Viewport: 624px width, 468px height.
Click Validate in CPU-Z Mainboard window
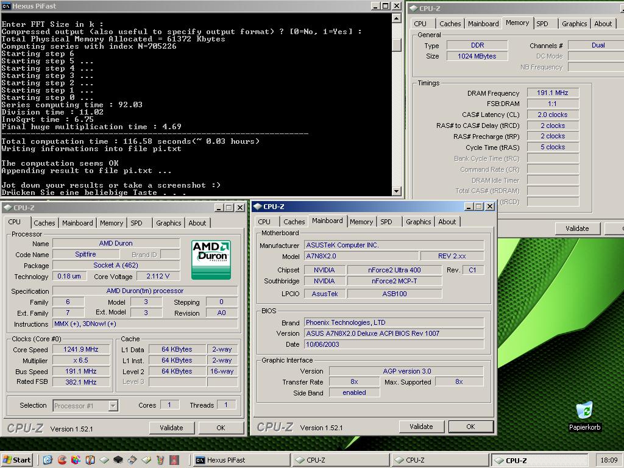[x=421, y=427]
